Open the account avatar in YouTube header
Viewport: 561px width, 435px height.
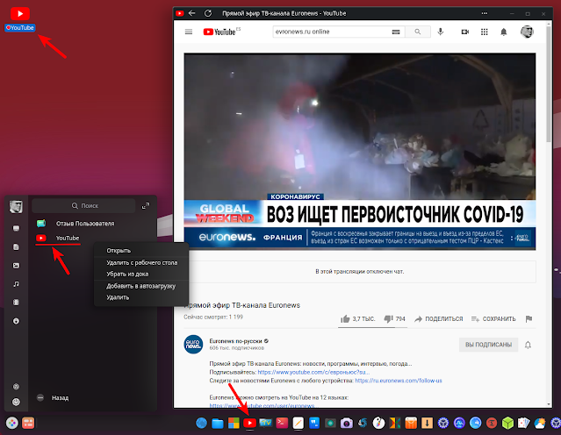point(527,32)
